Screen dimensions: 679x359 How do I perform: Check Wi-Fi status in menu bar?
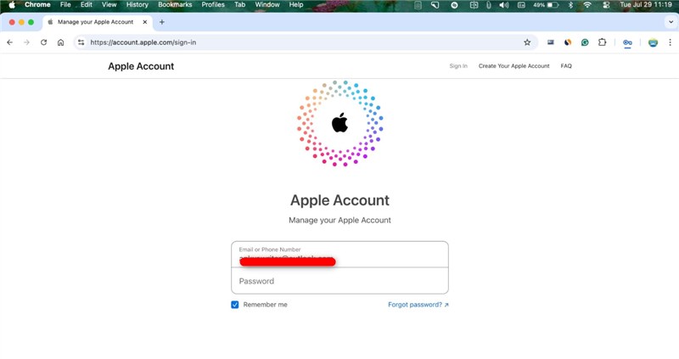coord(587,5)
